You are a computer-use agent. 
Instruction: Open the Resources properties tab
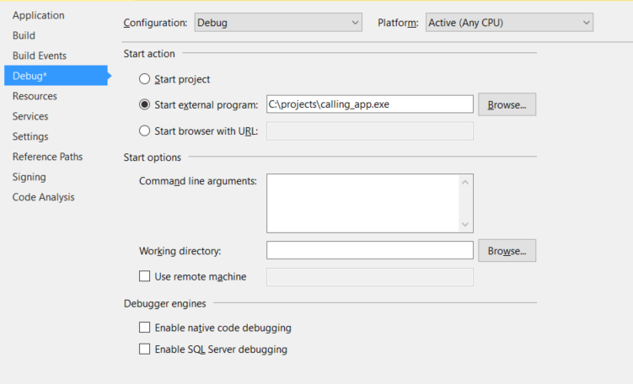pos(35,96)
